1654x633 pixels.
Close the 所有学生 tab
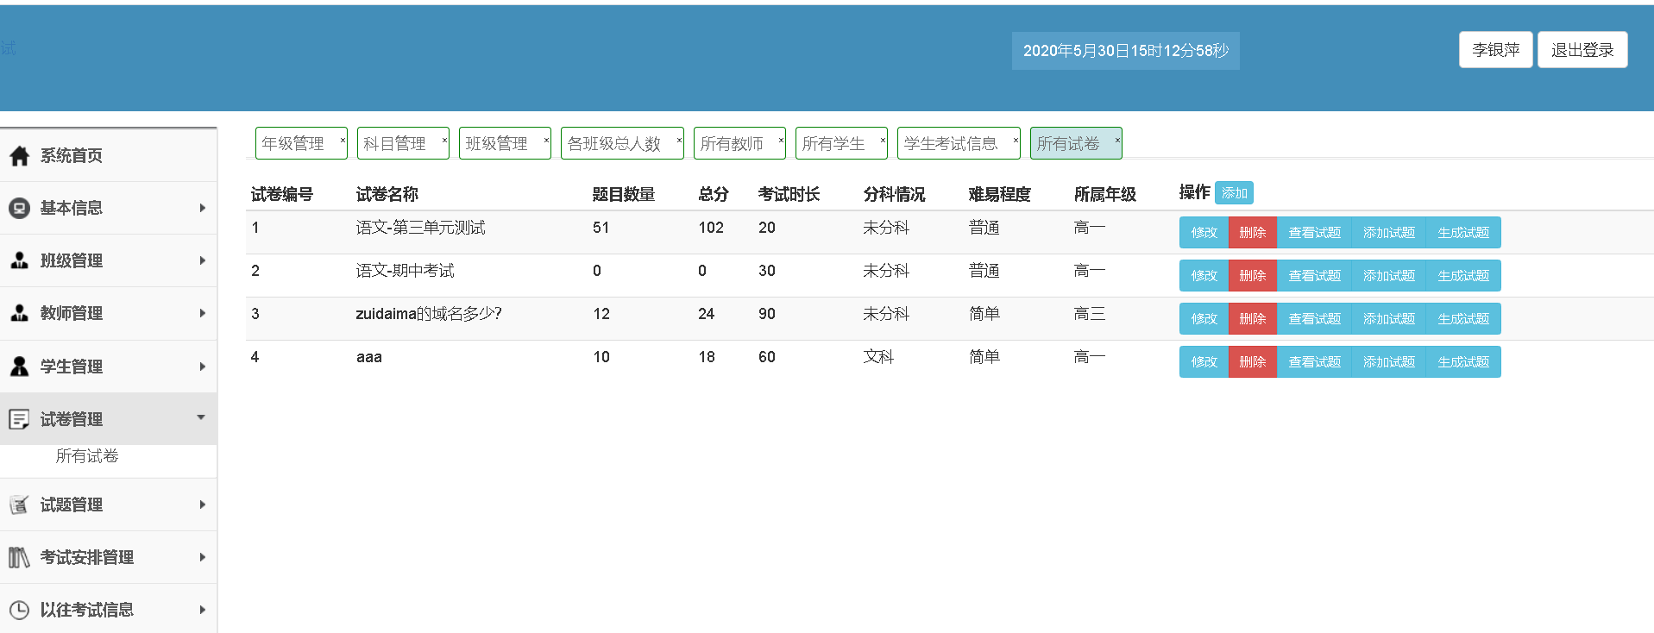pos(883,141)
